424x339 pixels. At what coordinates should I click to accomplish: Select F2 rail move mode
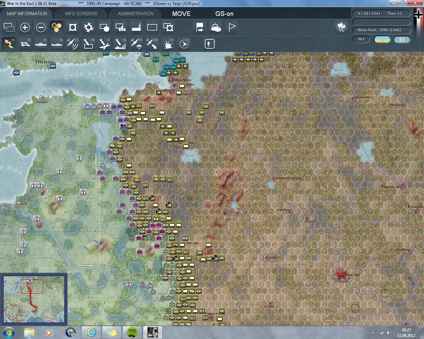point(25,44)
